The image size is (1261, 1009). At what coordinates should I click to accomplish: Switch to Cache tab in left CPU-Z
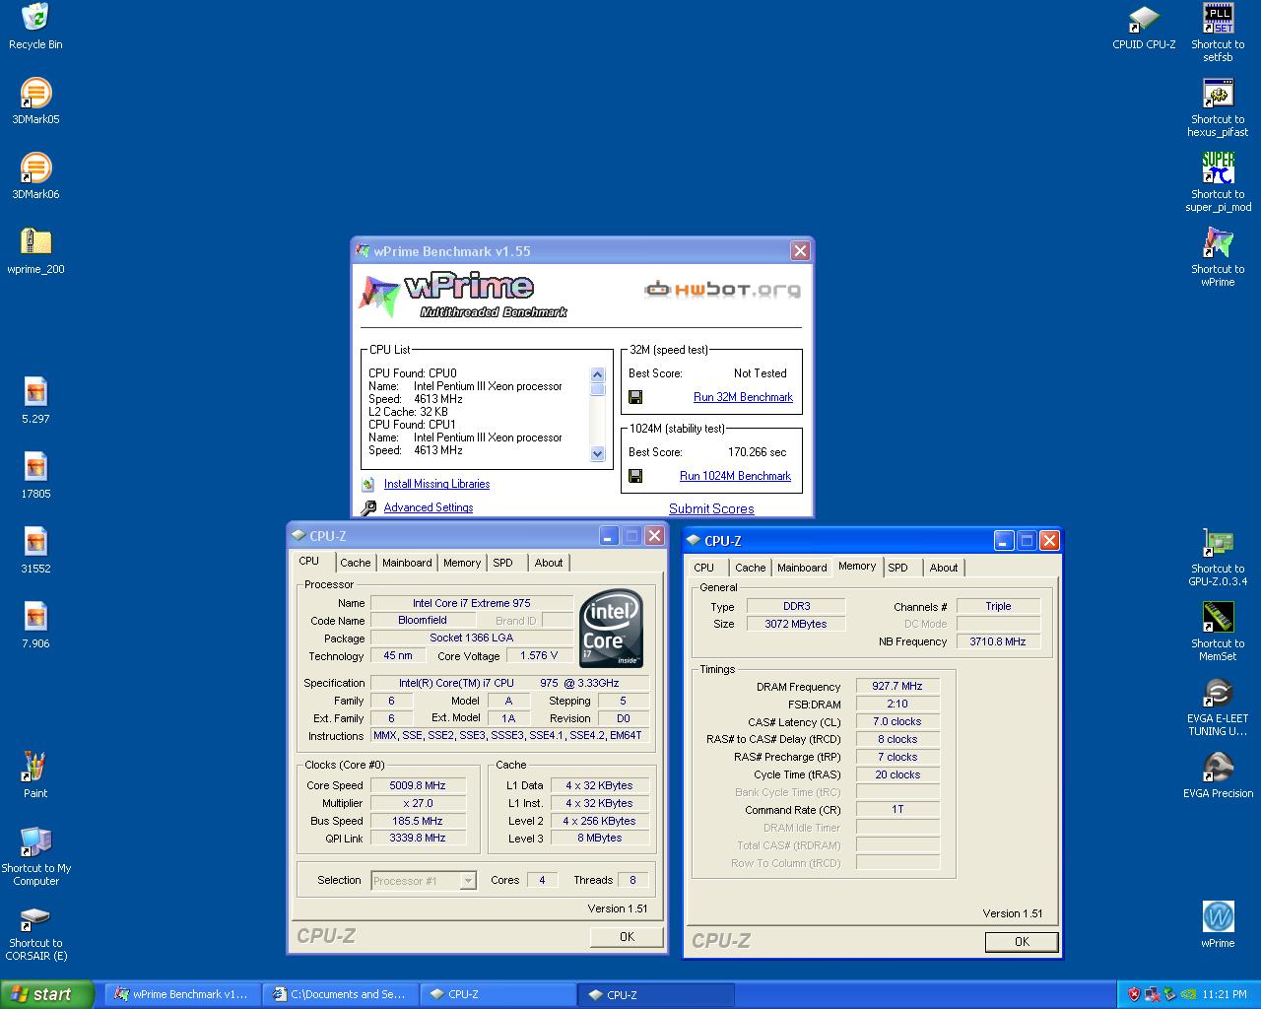(356, 563)
